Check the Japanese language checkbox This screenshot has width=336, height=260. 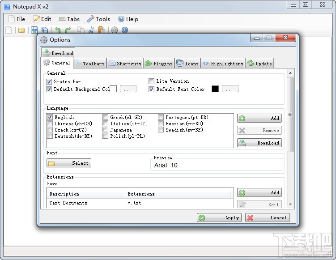coord(105,129)
